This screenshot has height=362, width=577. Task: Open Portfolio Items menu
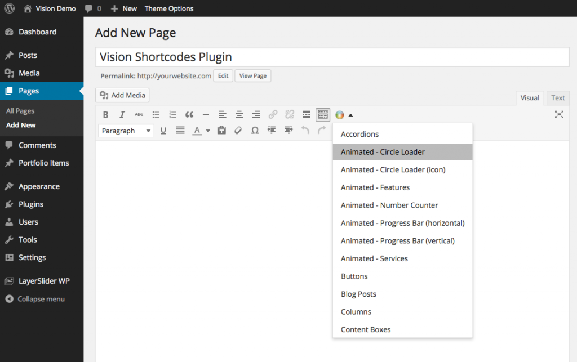(x=42, y=163)
